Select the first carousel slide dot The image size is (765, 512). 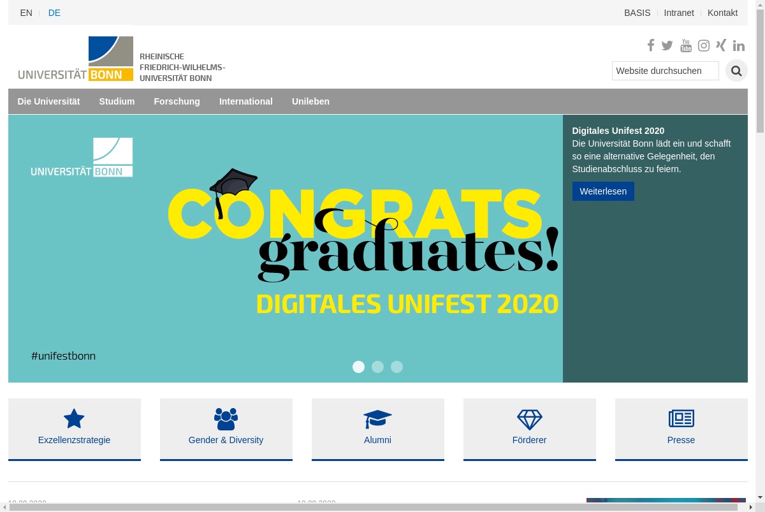click(x=358, y=367)
